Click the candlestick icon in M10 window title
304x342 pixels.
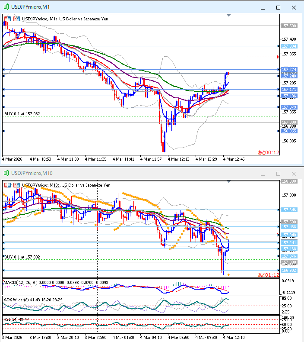coord(6,173)
